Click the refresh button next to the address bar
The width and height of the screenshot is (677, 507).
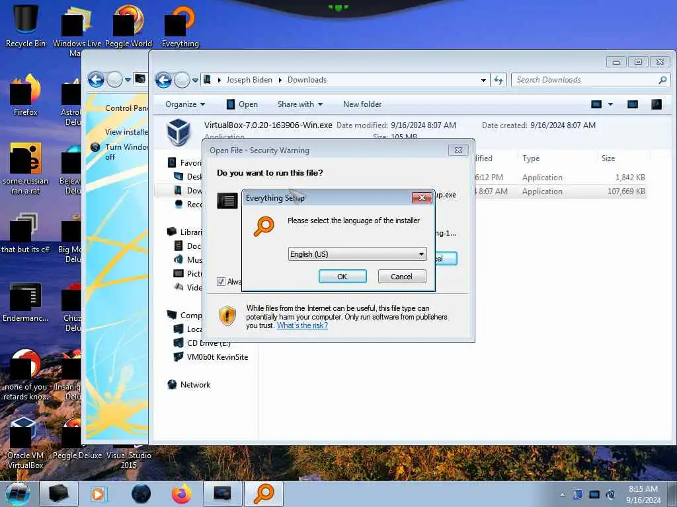(498, 80)
